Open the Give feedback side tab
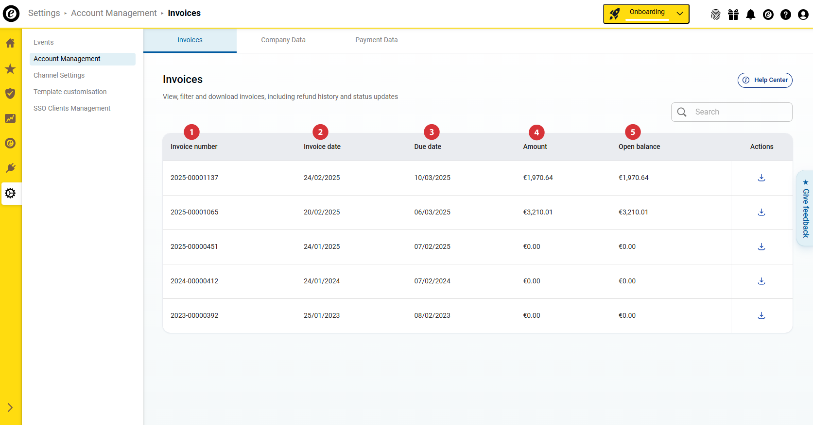Screen dimensions: 813x425 pyautogui.click(x=805, y=209)
